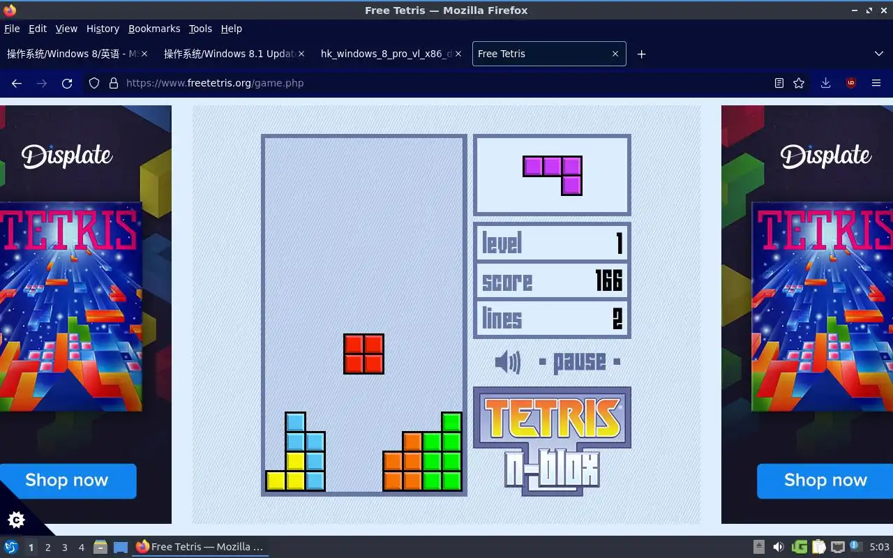Image resolution: width=893 pixels, height=558 pixels.
Task: Close the Windows 8.1 Update tab
Action: coord(301,54)
